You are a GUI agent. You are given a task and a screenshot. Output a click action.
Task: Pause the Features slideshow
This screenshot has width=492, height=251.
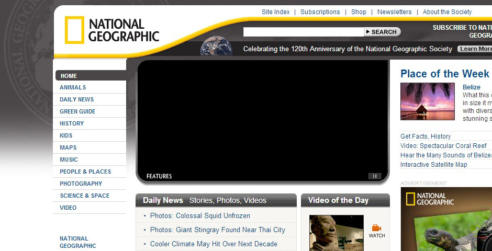click(x=375, y=176)
